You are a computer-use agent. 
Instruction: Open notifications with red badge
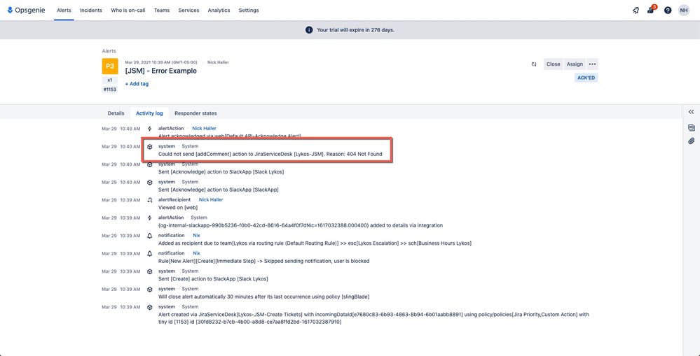click(x=652, y=9)
